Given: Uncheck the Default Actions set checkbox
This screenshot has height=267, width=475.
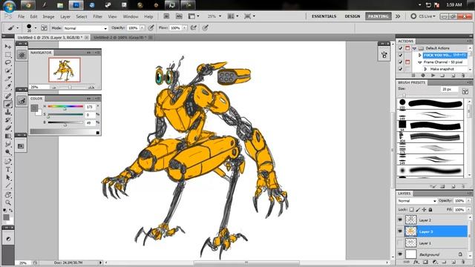Looking at the screenshot, I should coord(401,48).
